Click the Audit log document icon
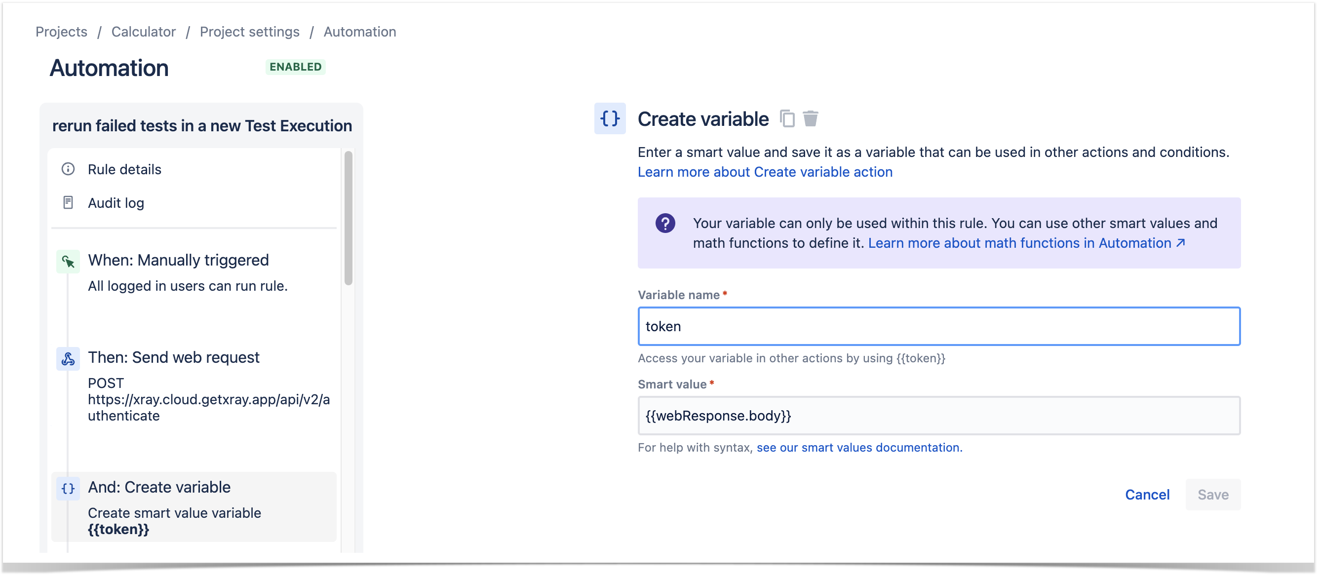 tap(68, 202)
